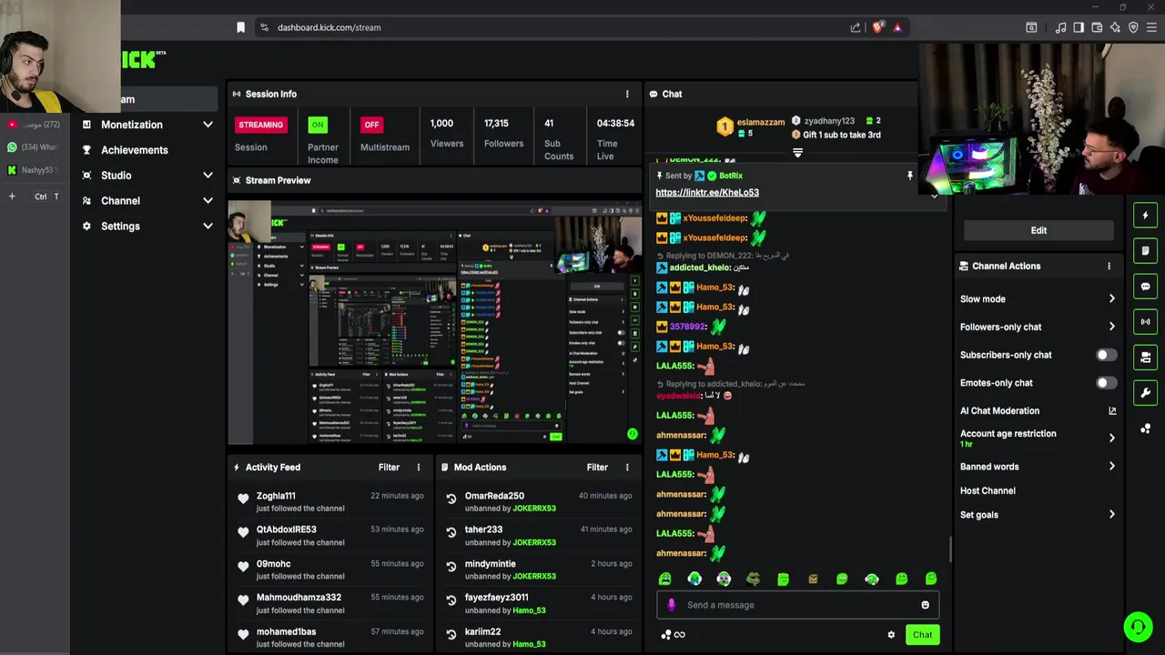Click undo icon beside taher233 unban
Screen dimensions: 1165x655
451,532
